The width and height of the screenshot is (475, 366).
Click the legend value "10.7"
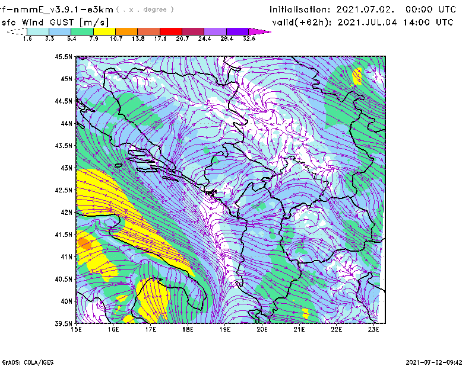point(116,38)
